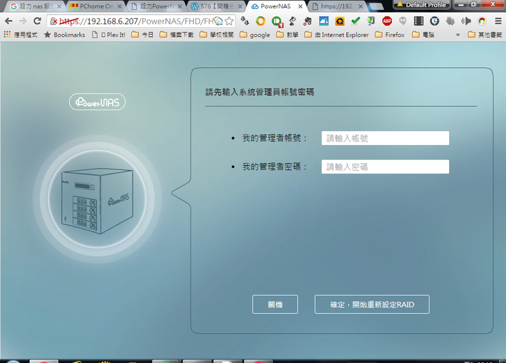This screenshot has height=363, width=506.
Task: Click the label 我的管理者密碼
Action: [x=274, y=167]
